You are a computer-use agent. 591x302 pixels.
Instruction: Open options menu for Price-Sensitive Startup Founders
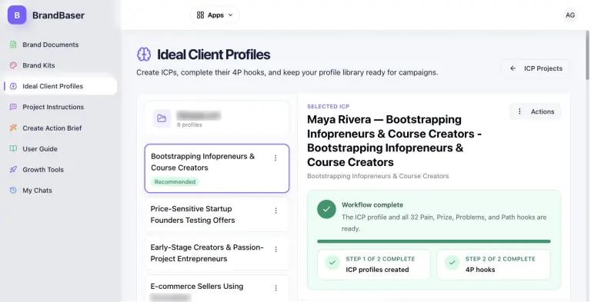click(276, 211)
